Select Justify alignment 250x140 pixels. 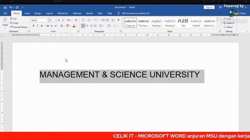point(95,26)
